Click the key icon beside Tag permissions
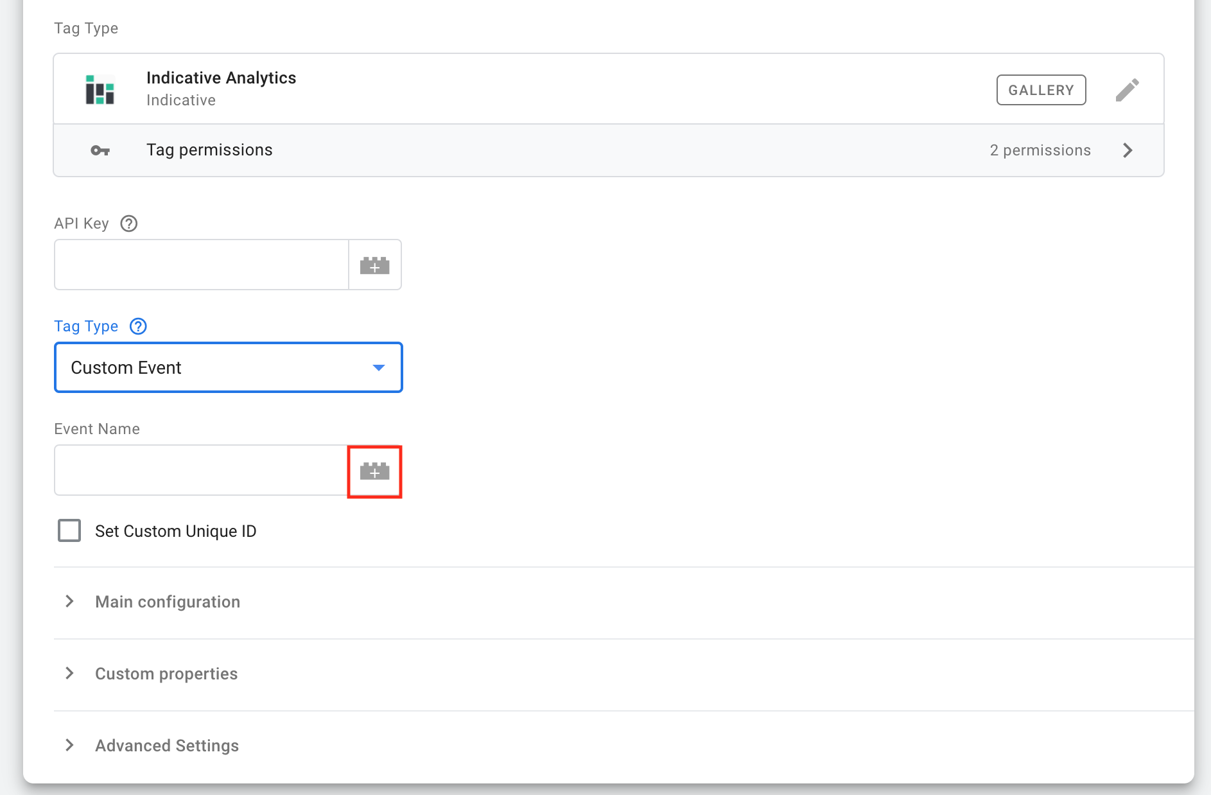The height and width of the screenshot is (795, 1211). click(x=100, y=150)
